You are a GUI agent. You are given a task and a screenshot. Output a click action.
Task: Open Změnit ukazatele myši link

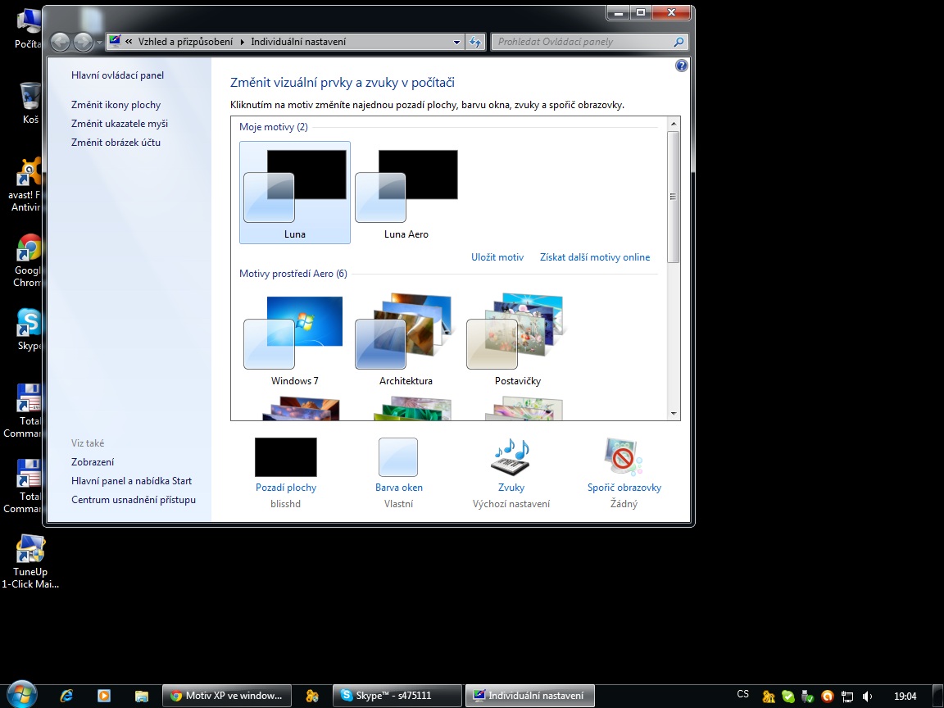pyautogui.click(x=119, y=124)
